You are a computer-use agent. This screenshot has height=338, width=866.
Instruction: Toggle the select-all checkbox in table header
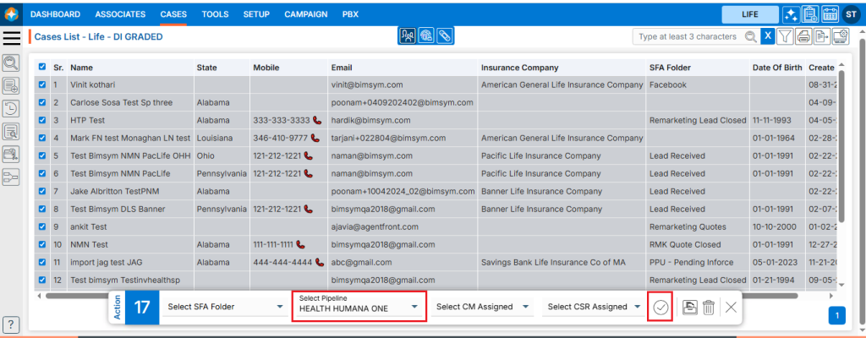42,68
